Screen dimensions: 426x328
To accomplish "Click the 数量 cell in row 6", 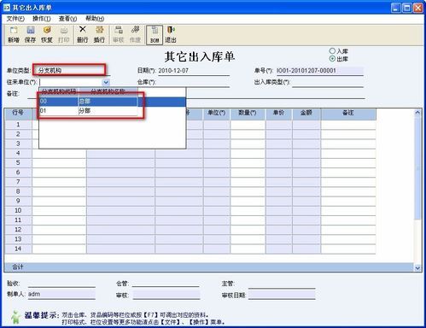I will click(248, 173).
